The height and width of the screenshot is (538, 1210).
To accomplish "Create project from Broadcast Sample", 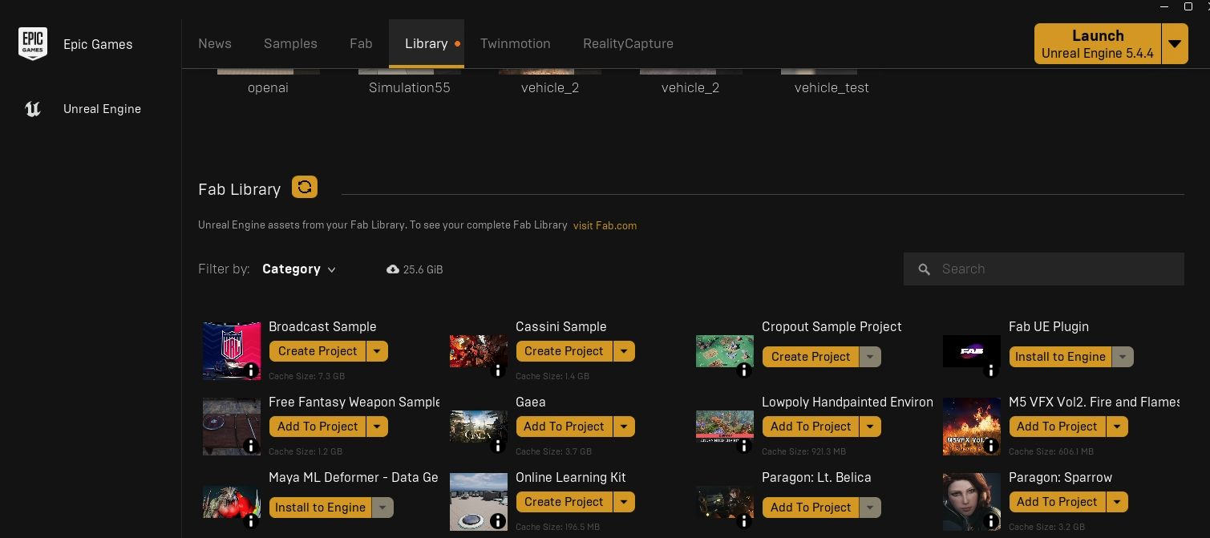I will [318, 351].
